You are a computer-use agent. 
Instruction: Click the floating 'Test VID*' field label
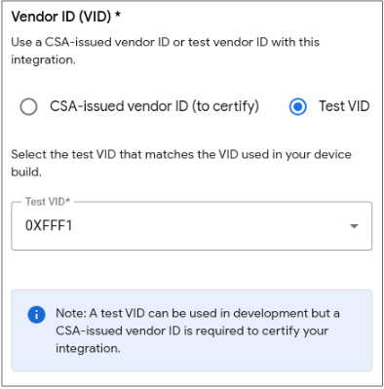click(x=48, y=202)
